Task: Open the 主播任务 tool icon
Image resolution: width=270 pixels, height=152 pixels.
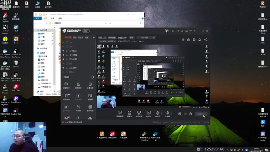Action: [90, 86]
